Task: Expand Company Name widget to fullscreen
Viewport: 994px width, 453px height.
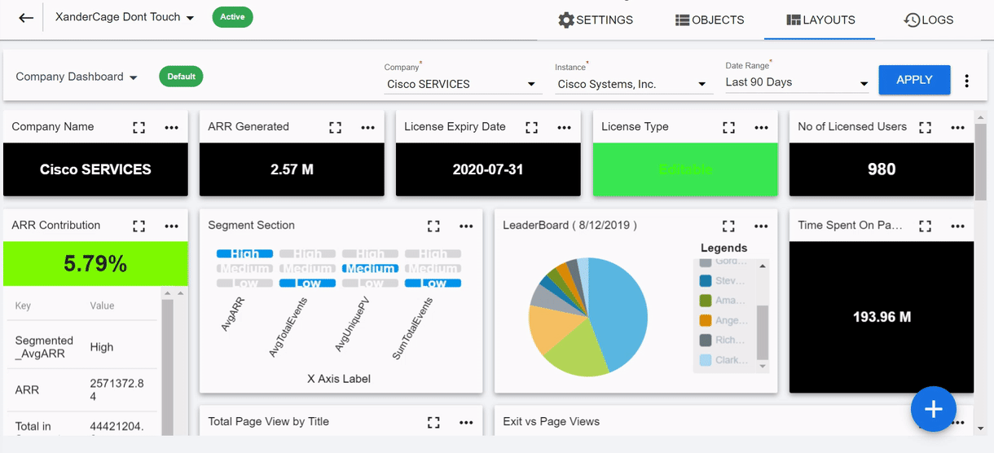Action: (139, 127)
